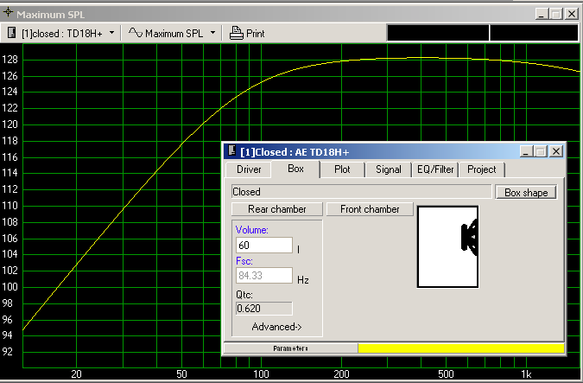Open the Maximum SPL graph type dropdown
The height and width of the screenshot is (383, 583).
(212, 33)
